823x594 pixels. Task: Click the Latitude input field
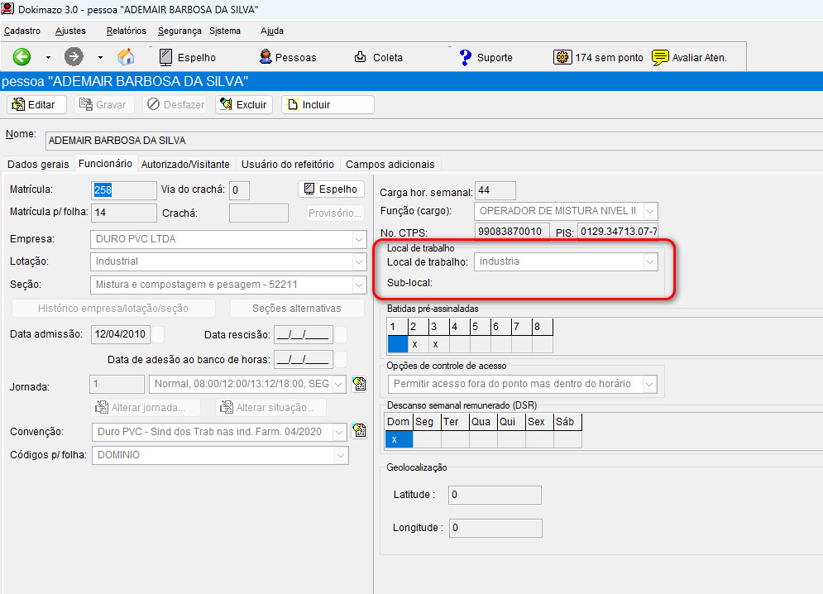[x=494, y=495]
